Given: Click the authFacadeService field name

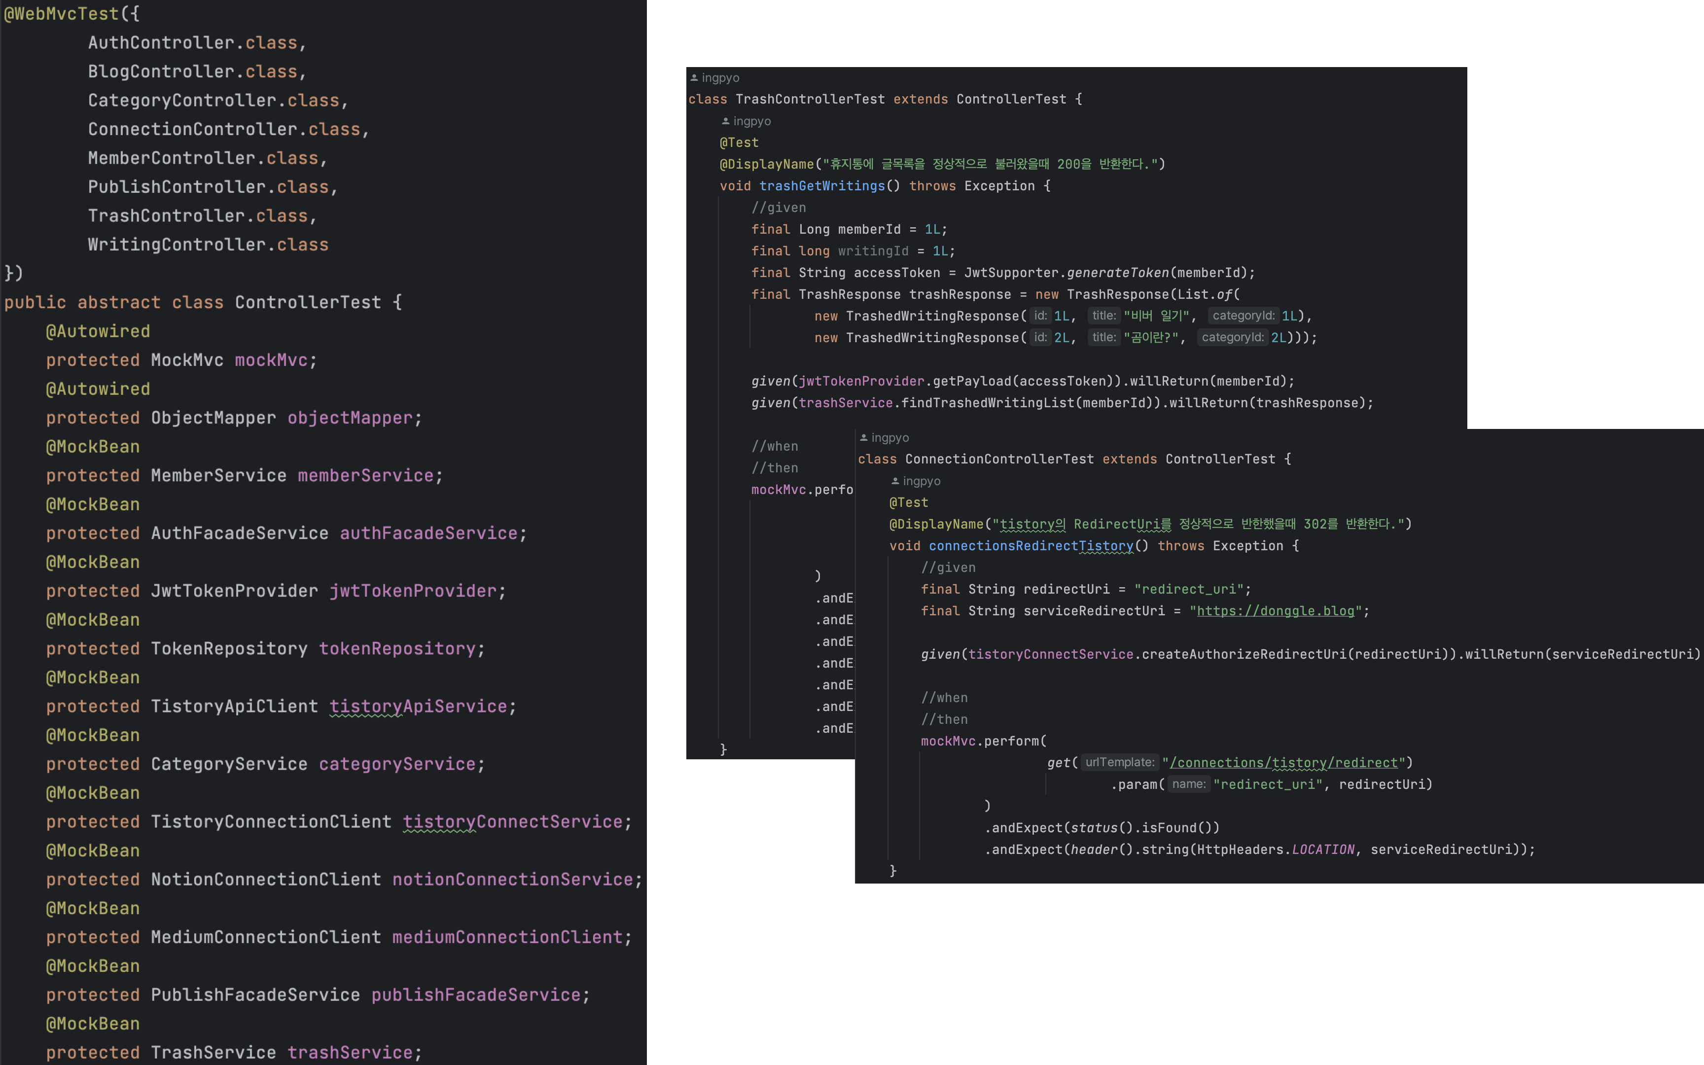Looking at the screenshot, I should click(x=429, y=534).
